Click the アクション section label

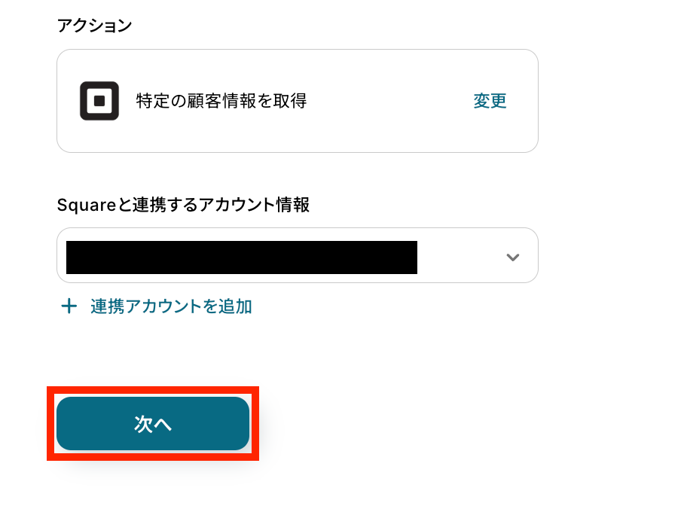click(94, 26)
